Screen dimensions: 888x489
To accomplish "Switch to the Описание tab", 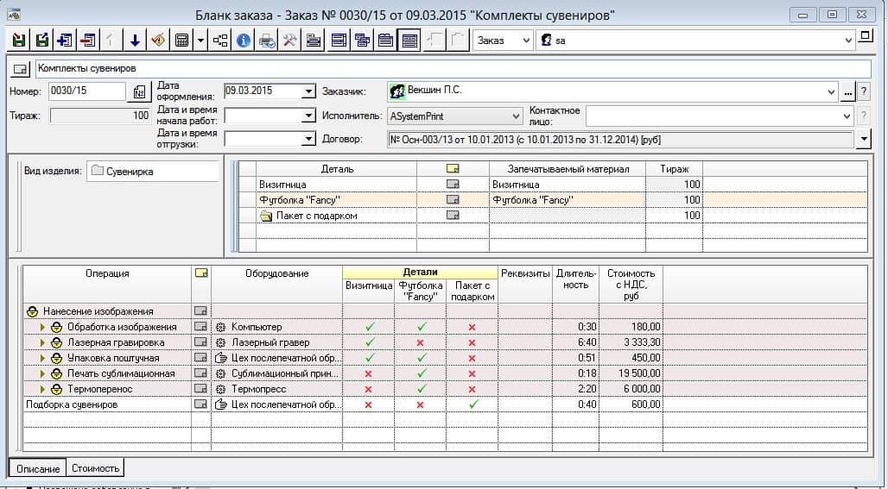I will click(x=37, y=468).
